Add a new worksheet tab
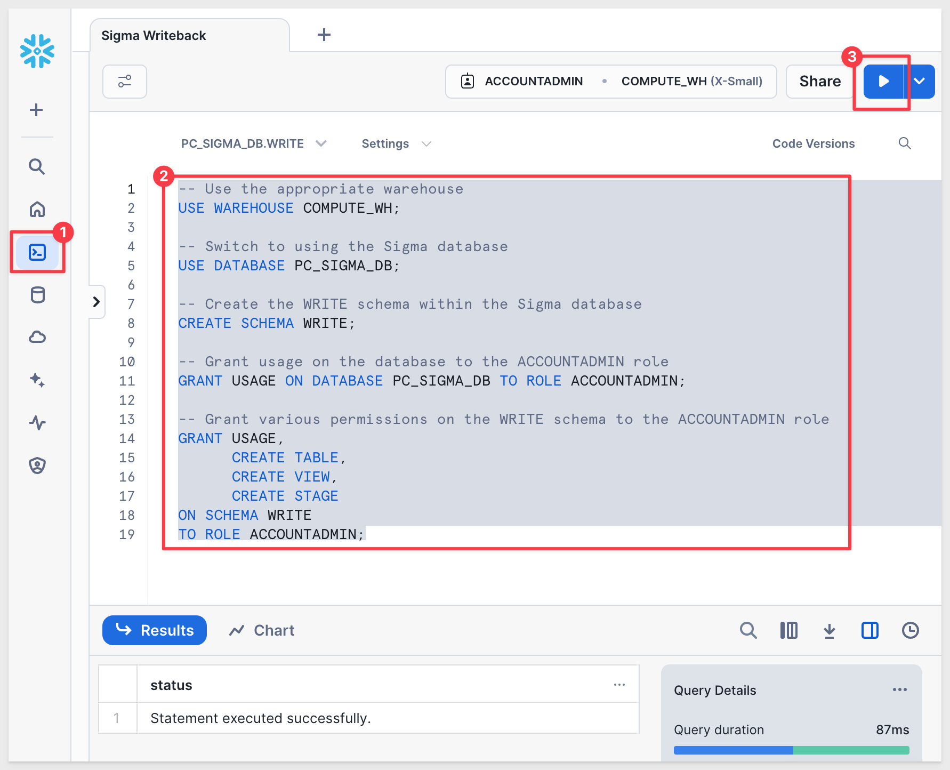The image size is (950, 770). point(324,35)
